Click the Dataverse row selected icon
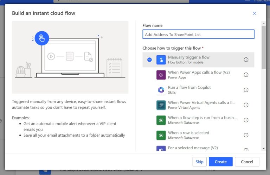Viewport: 270px width, 175px height. (161, 135)
